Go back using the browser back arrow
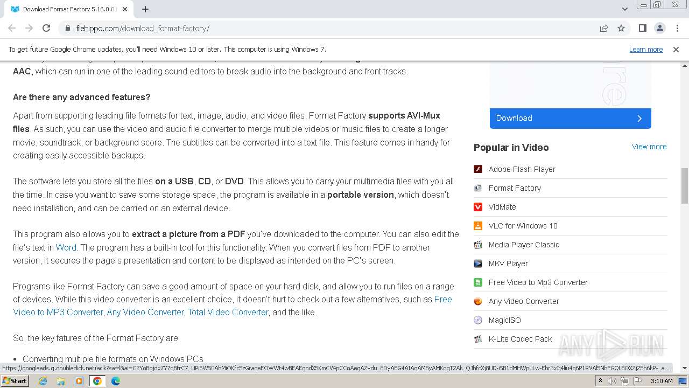 click(x=12, y=28)
